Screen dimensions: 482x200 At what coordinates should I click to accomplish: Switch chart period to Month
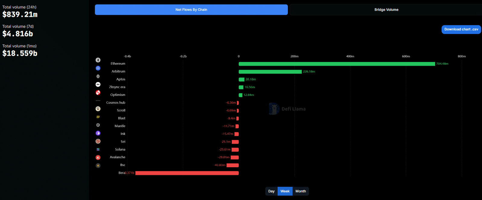[301, 191]
